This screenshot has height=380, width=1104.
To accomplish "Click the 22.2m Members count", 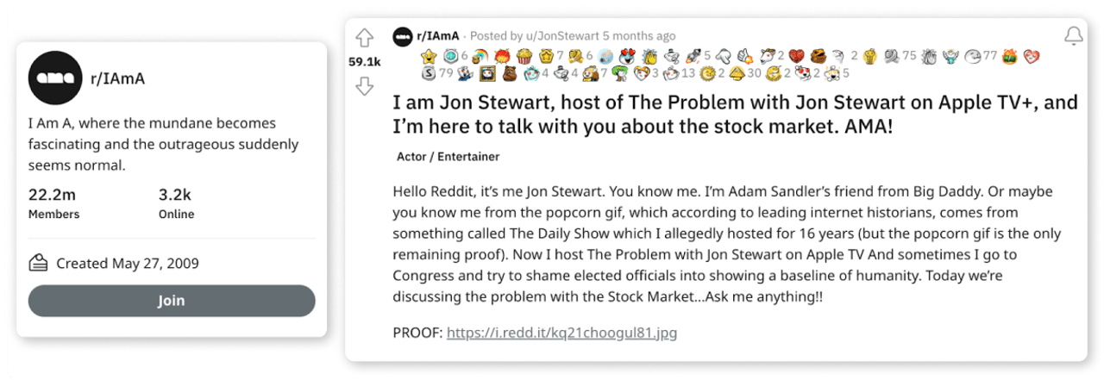I will tap(53, 203).
